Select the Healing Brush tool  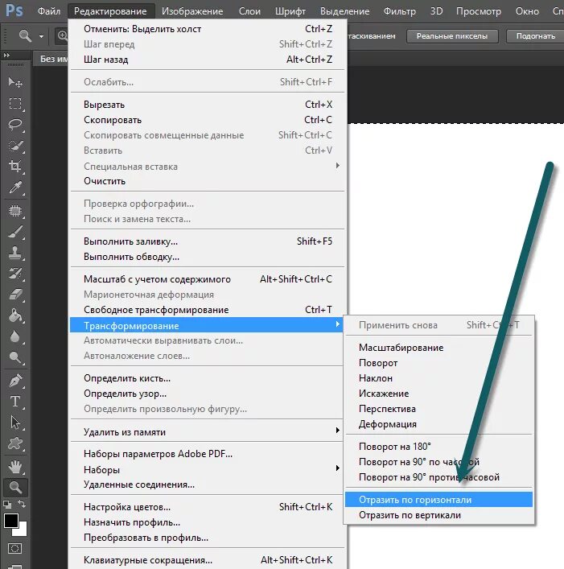click(14, 211)
